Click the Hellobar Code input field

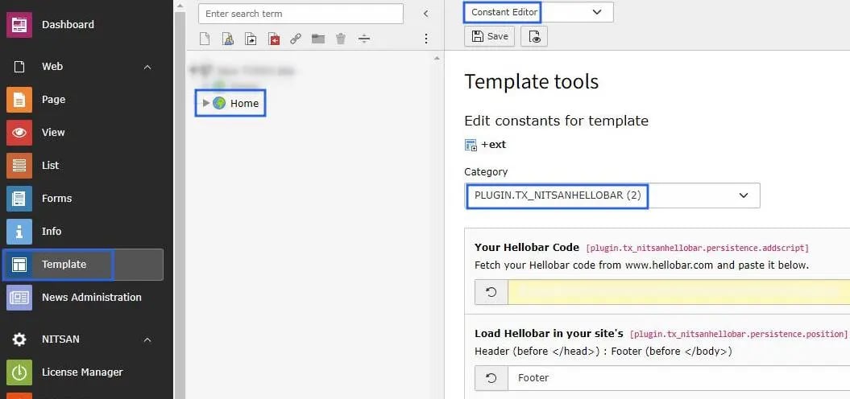click(x=678, y=292)
